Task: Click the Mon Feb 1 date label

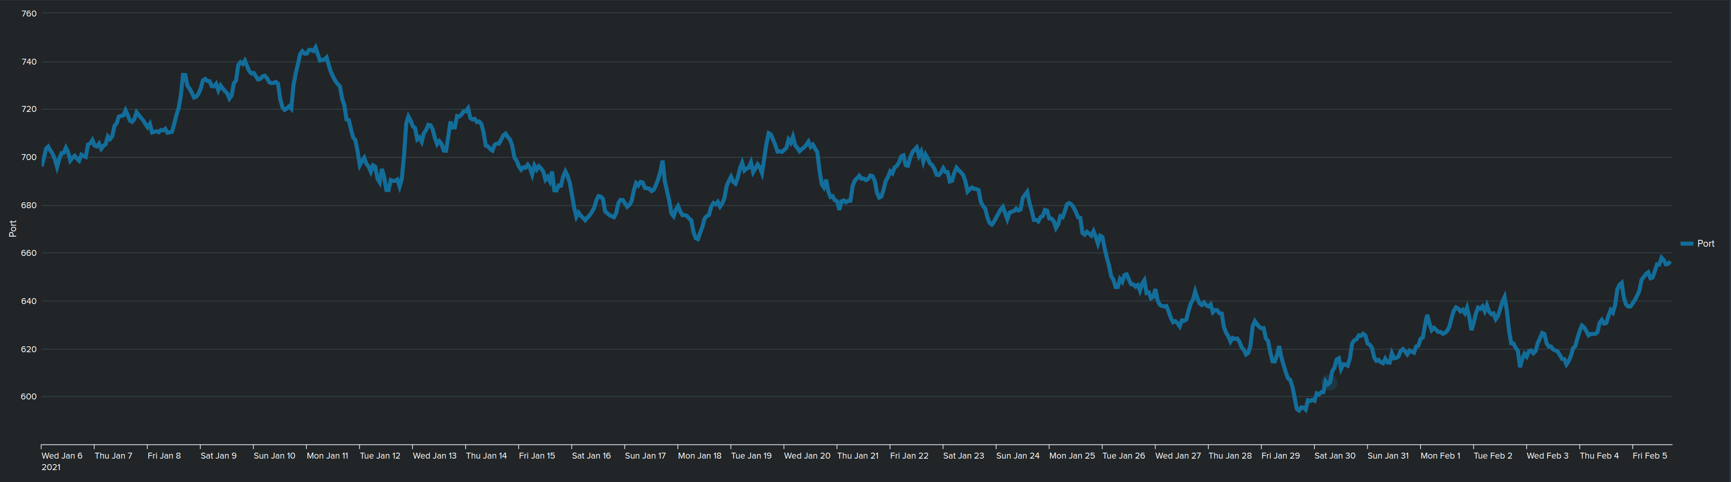Action: 1440,456
